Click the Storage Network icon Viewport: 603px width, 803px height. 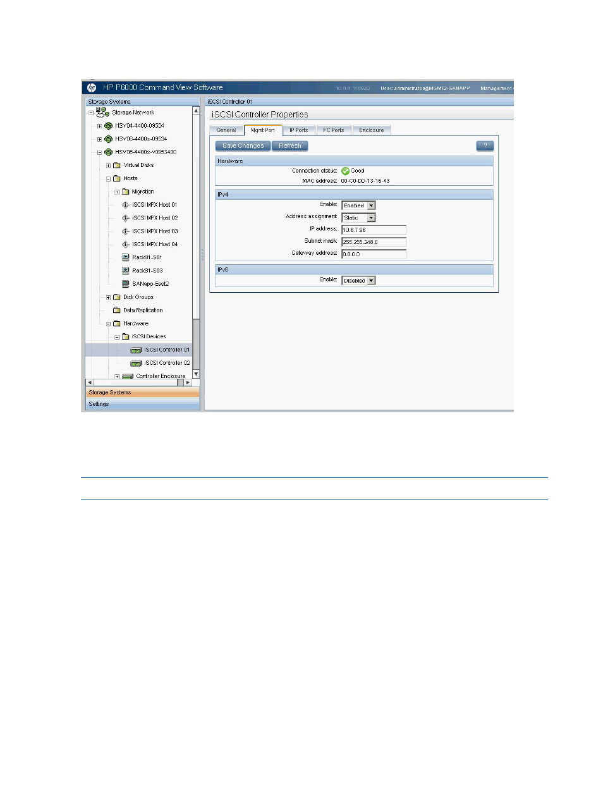(x=102, y=113)
